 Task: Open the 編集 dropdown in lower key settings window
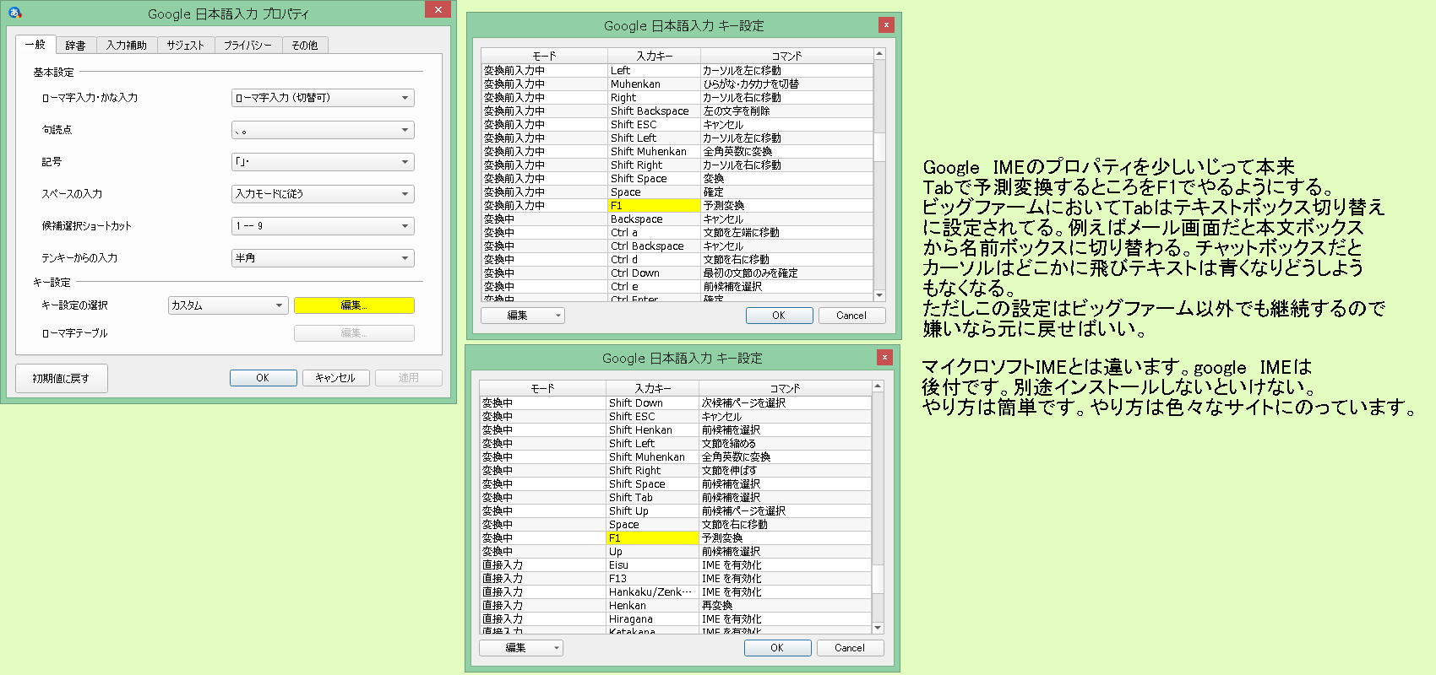(521, 648)
